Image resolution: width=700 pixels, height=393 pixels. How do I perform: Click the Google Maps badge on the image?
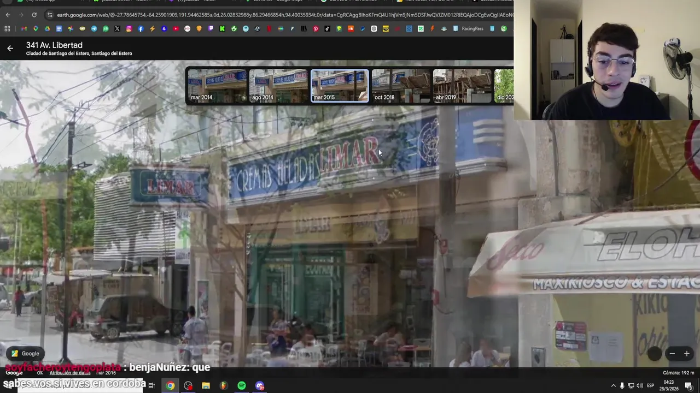point(26,353)
